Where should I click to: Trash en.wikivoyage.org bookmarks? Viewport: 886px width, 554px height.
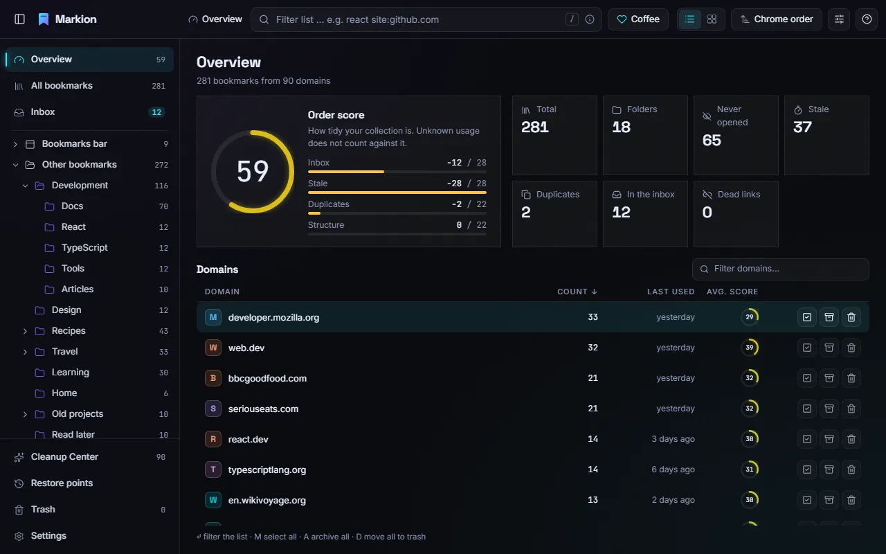[x=851, y=500]
